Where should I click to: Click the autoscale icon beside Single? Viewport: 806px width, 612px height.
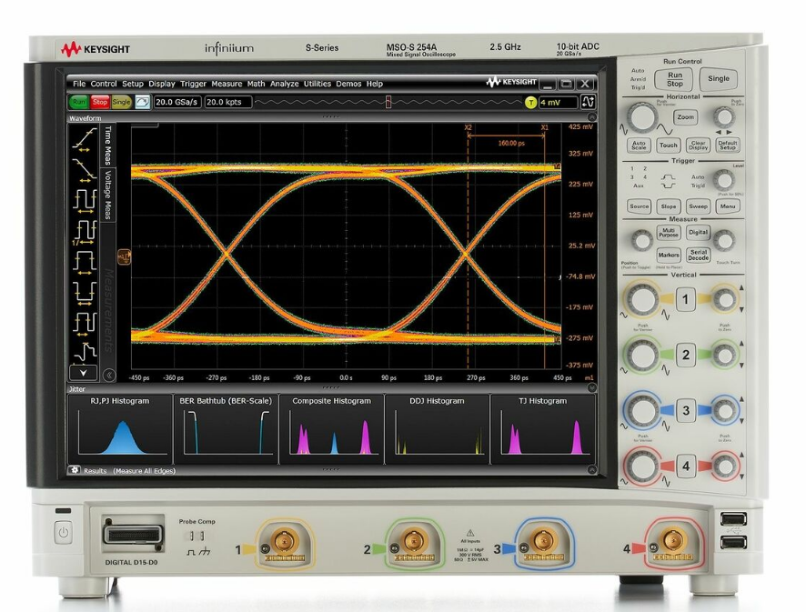(142, 103)
